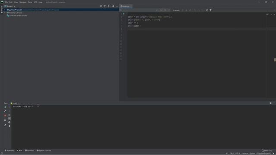276x155 pixels.
Task: Open the Project side tool tab
Action: click(x=2, y=9)
